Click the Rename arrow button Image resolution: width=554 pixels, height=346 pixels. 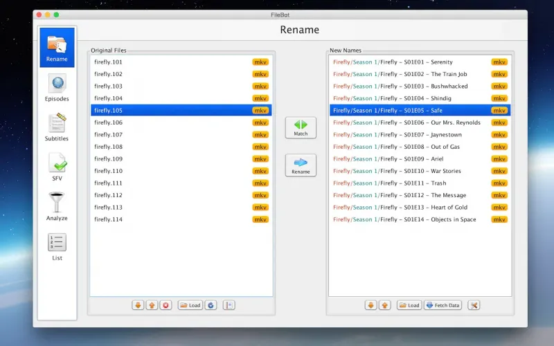301,165
